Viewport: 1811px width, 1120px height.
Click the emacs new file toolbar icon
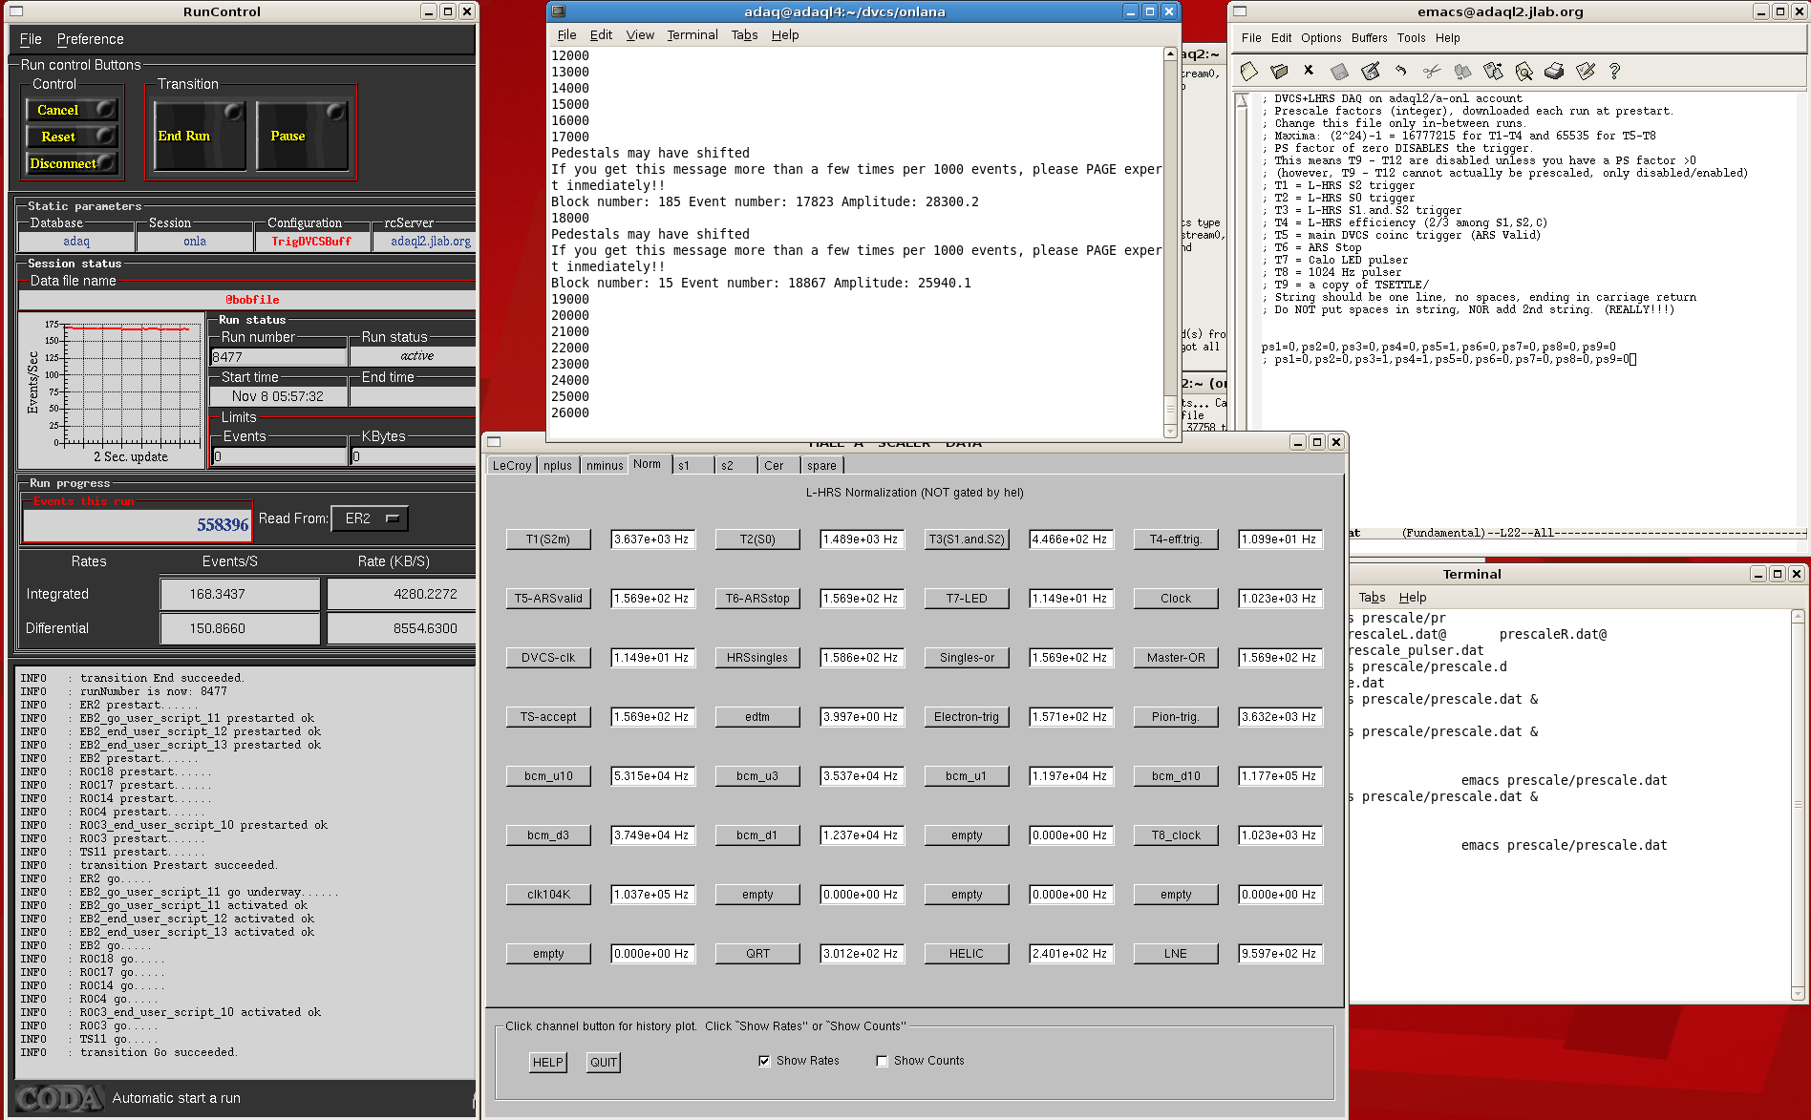coord(1248,71)
